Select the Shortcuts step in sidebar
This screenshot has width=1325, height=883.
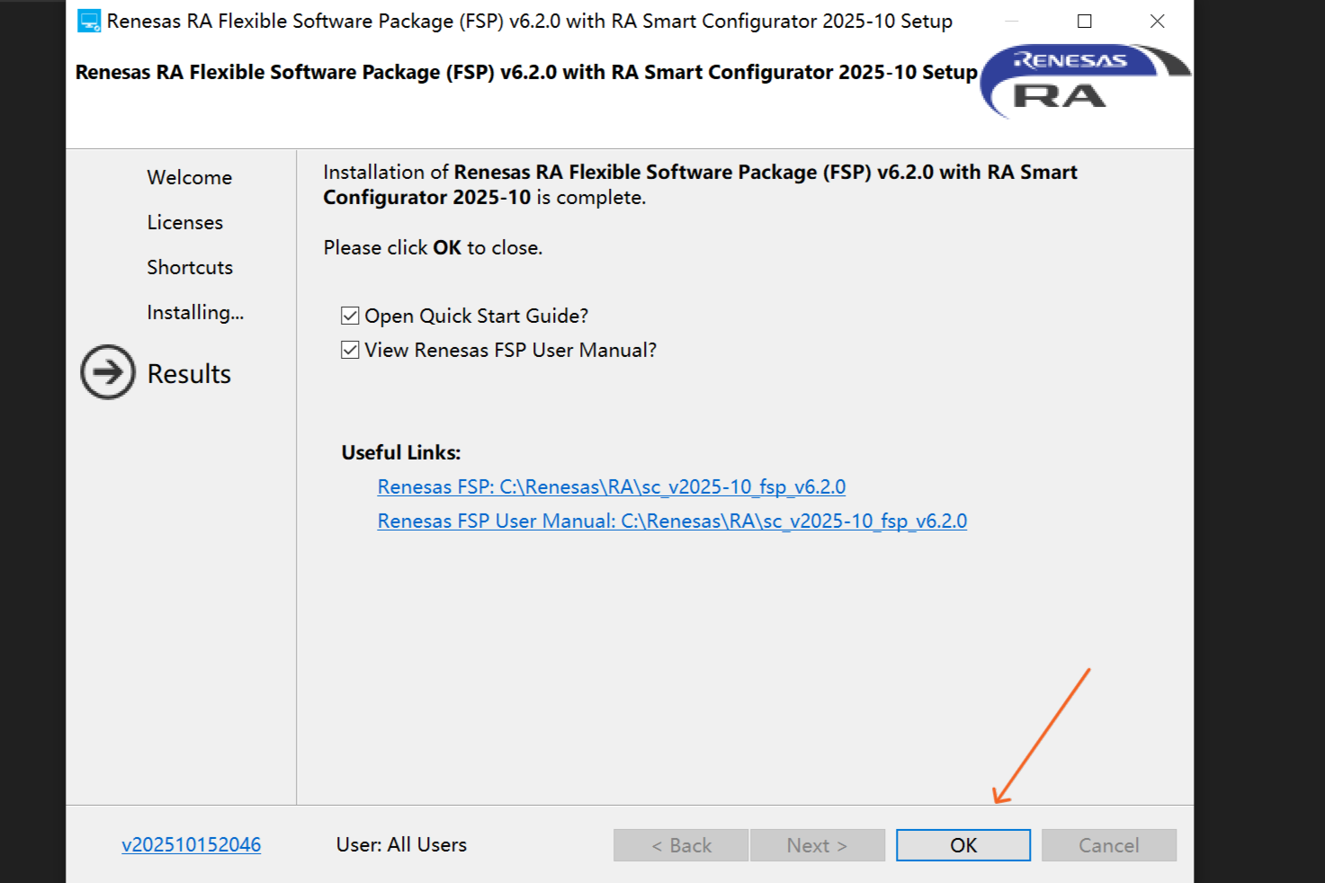point(190,267)
